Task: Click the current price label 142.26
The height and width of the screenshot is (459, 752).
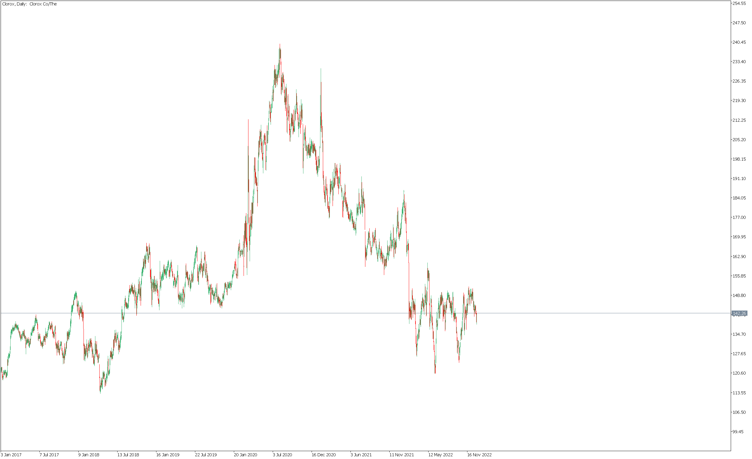Action: pyautogui.click(x=739, y=313)
